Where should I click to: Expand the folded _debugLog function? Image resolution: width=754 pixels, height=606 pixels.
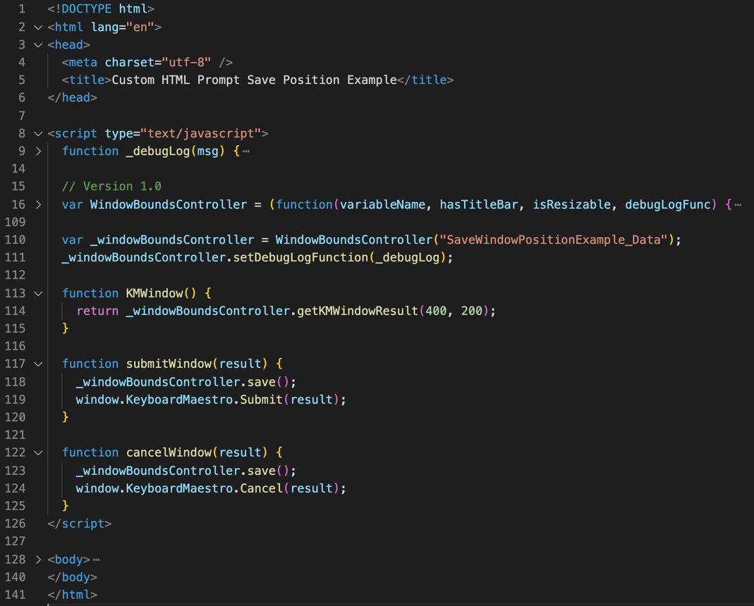click(38, 151)
